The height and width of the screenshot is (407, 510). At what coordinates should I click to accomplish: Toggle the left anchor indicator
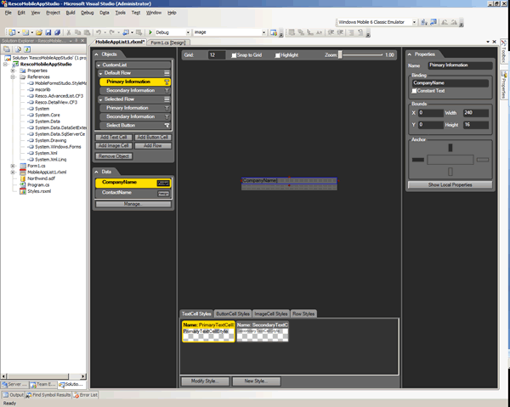click(418, 160)
